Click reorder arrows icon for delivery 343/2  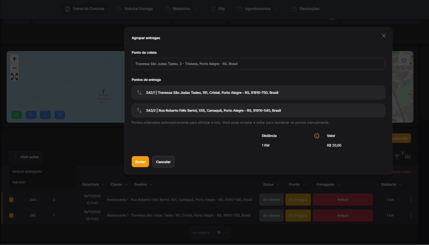[140, 111]
